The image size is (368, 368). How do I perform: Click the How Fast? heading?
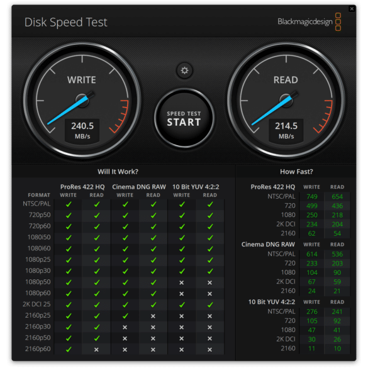[x=296, y=172]
